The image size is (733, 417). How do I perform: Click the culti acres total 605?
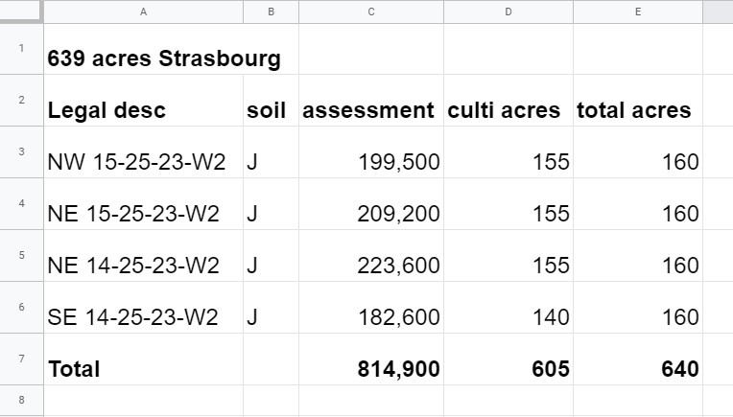(x=508, y=359)
